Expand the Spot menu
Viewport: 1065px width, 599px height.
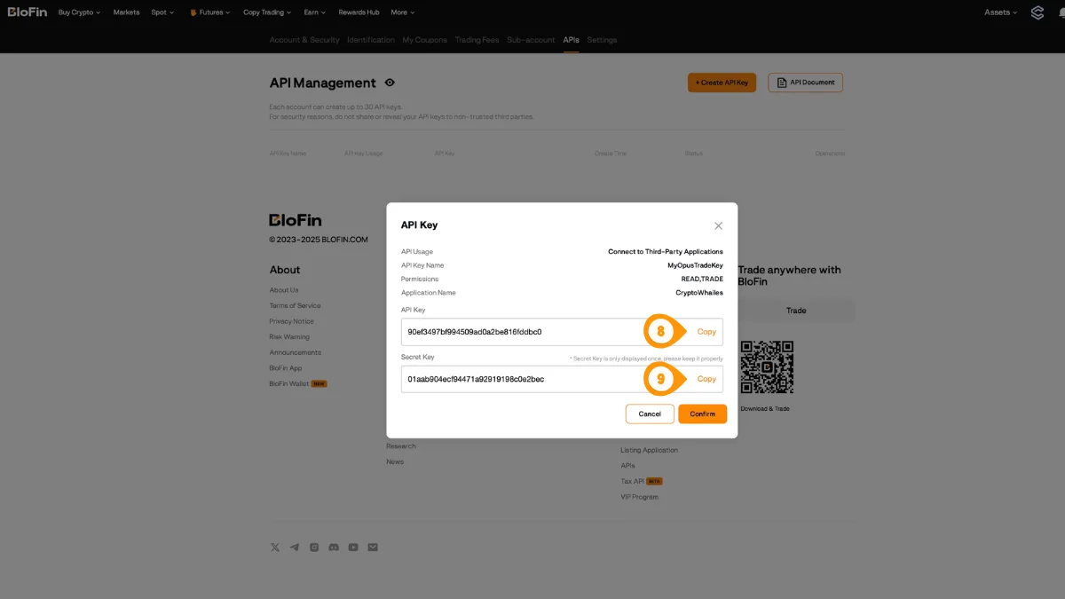[x=162, y=12]
